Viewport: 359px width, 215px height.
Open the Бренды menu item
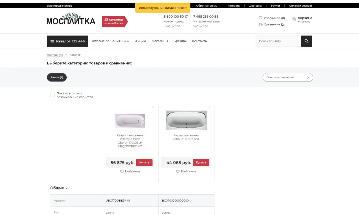tap(180, 41)
